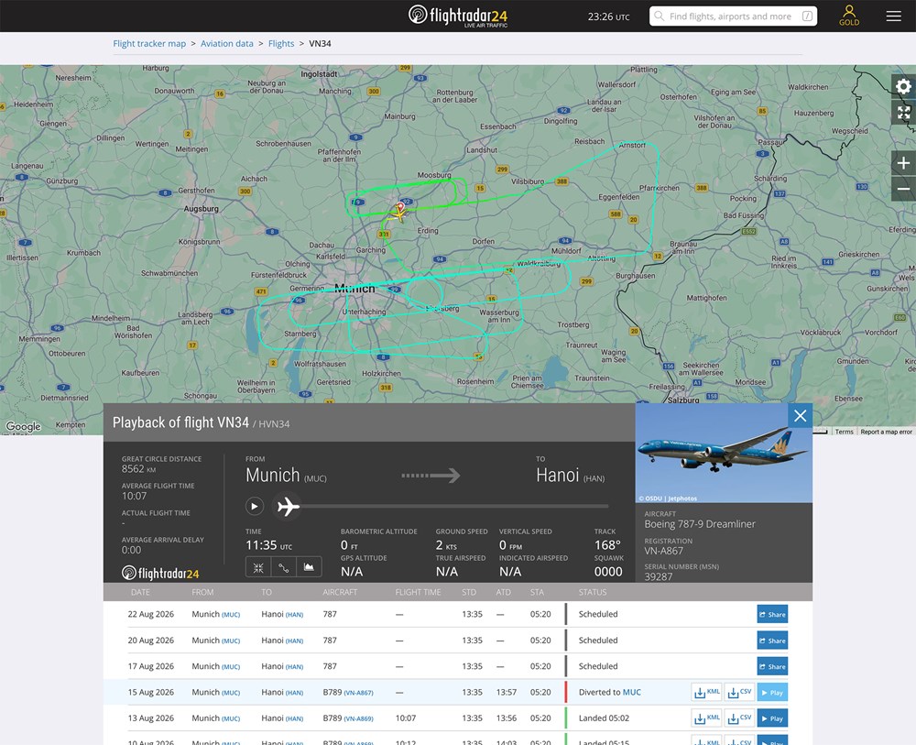The width and height of the screenshot is (916, 745).
Task: Open MUC airport link, 13 Aug row
Action: (231, 718)
